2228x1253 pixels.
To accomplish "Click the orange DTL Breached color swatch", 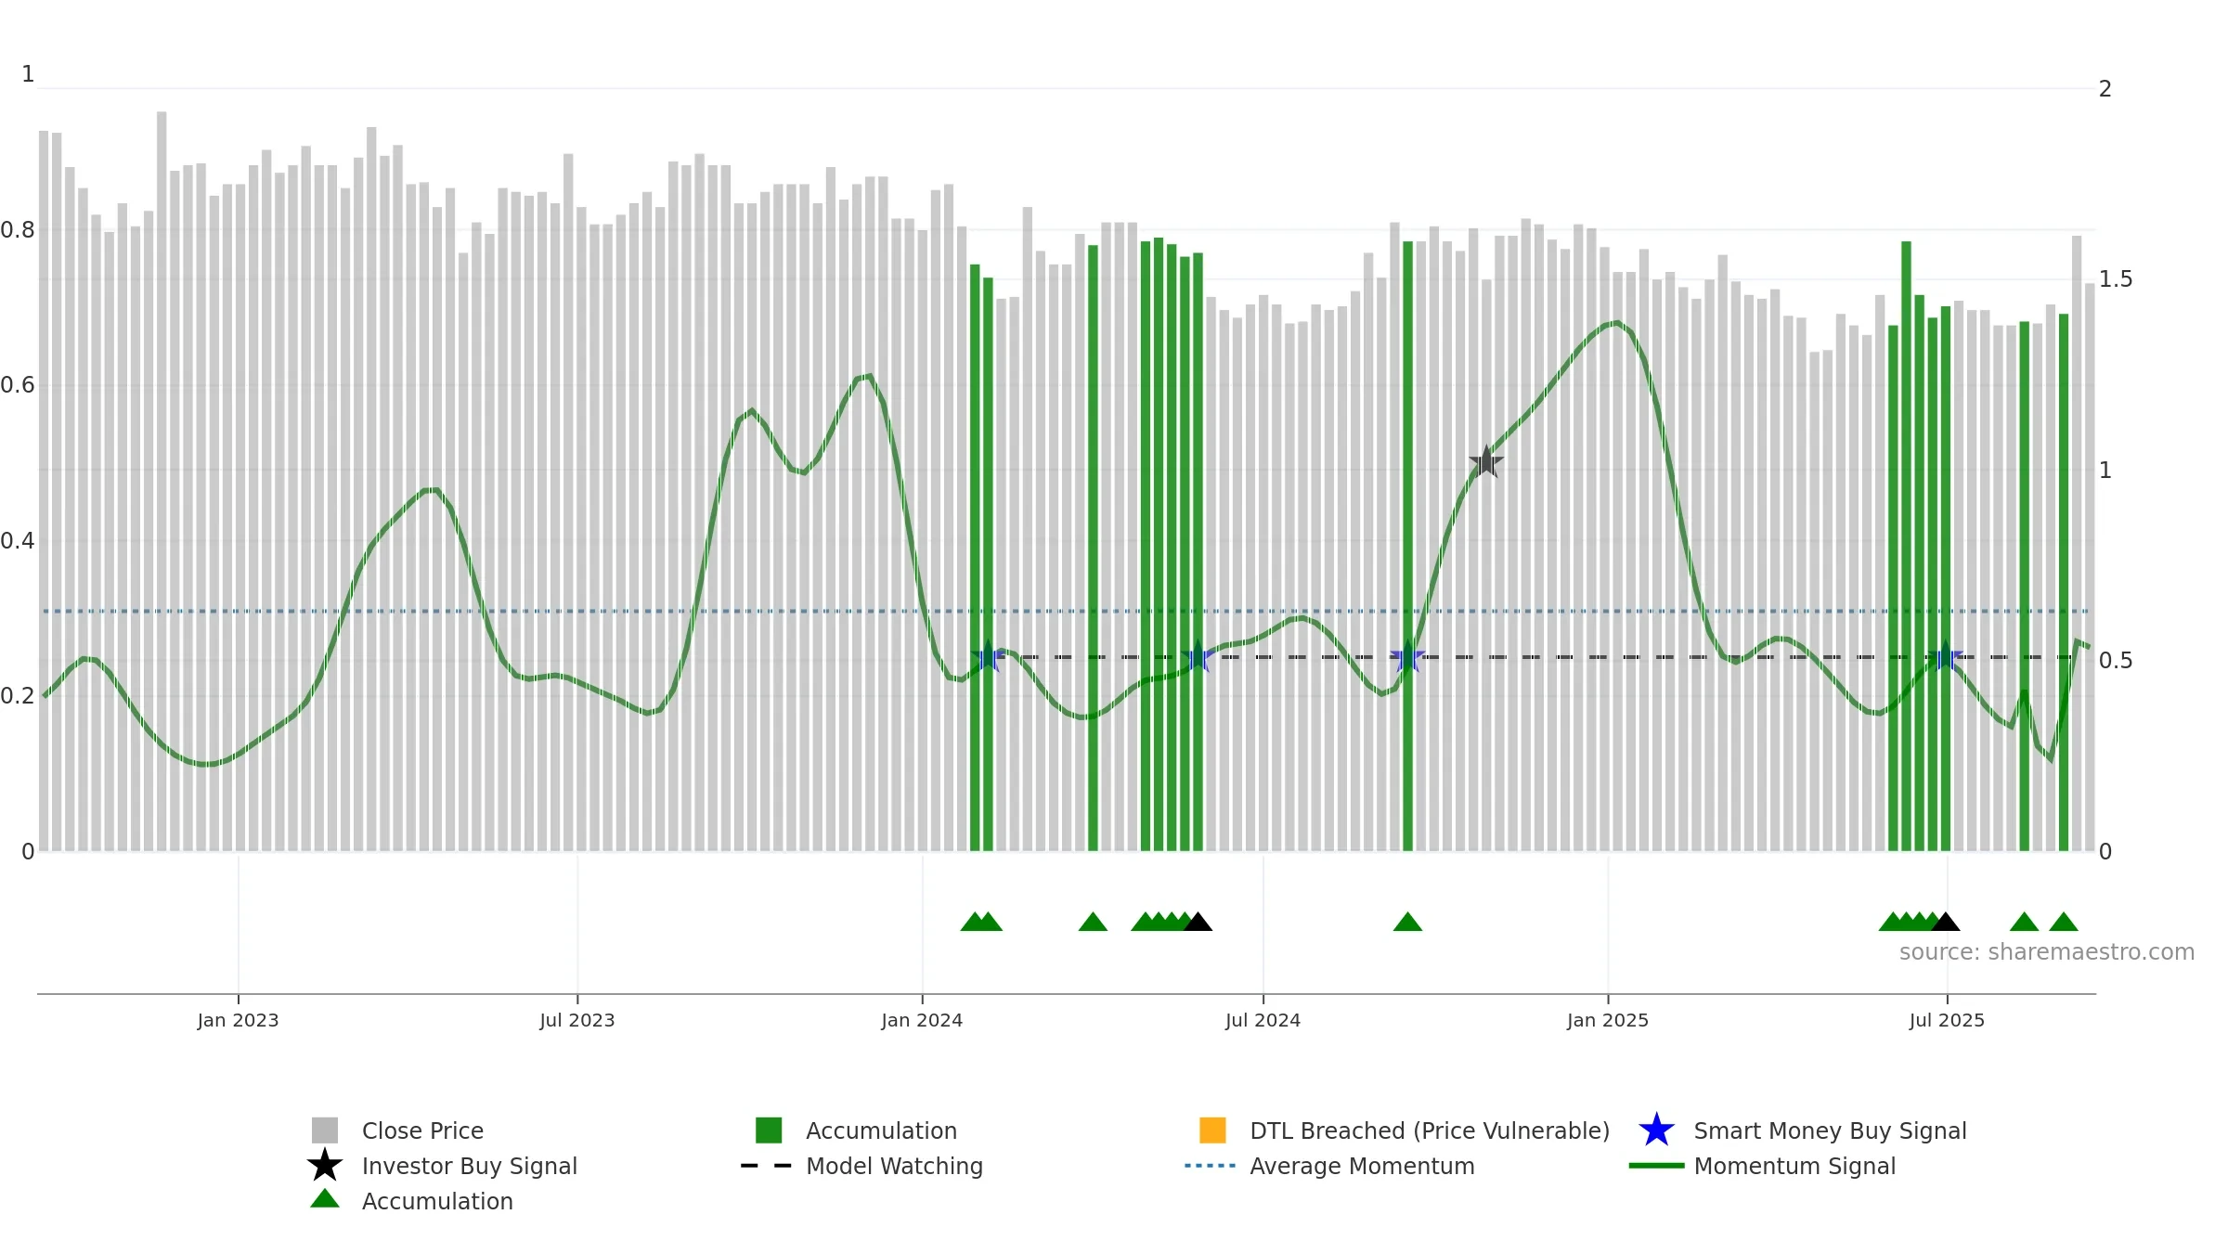I will click(1212, 1130).
